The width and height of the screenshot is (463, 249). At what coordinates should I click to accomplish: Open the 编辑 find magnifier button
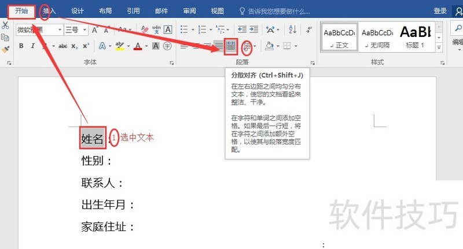pyautogui.click(x=458, y=28)
